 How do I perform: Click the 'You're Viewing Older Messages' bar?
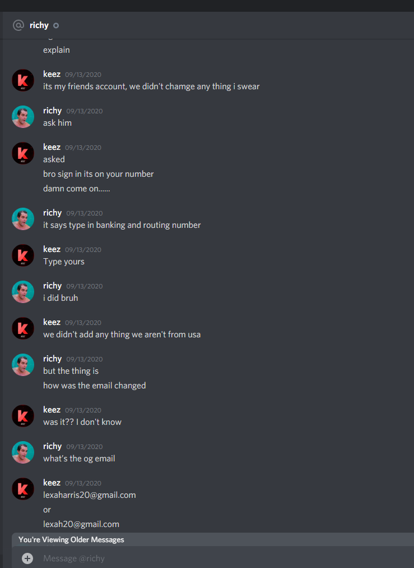tap(213, 539)
